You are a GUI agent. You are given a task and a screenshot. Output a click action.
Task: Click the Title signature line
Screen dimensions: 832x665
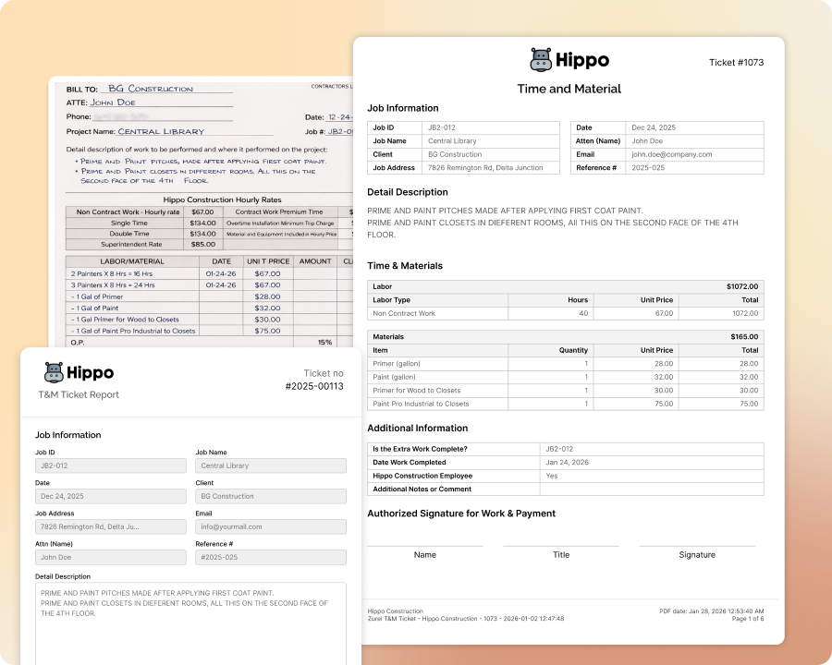(x=561, y=546)
